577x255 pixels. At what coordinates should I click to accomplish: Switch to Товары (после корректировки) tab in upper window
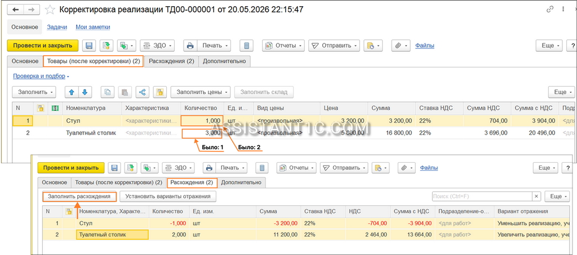[94, 61]
